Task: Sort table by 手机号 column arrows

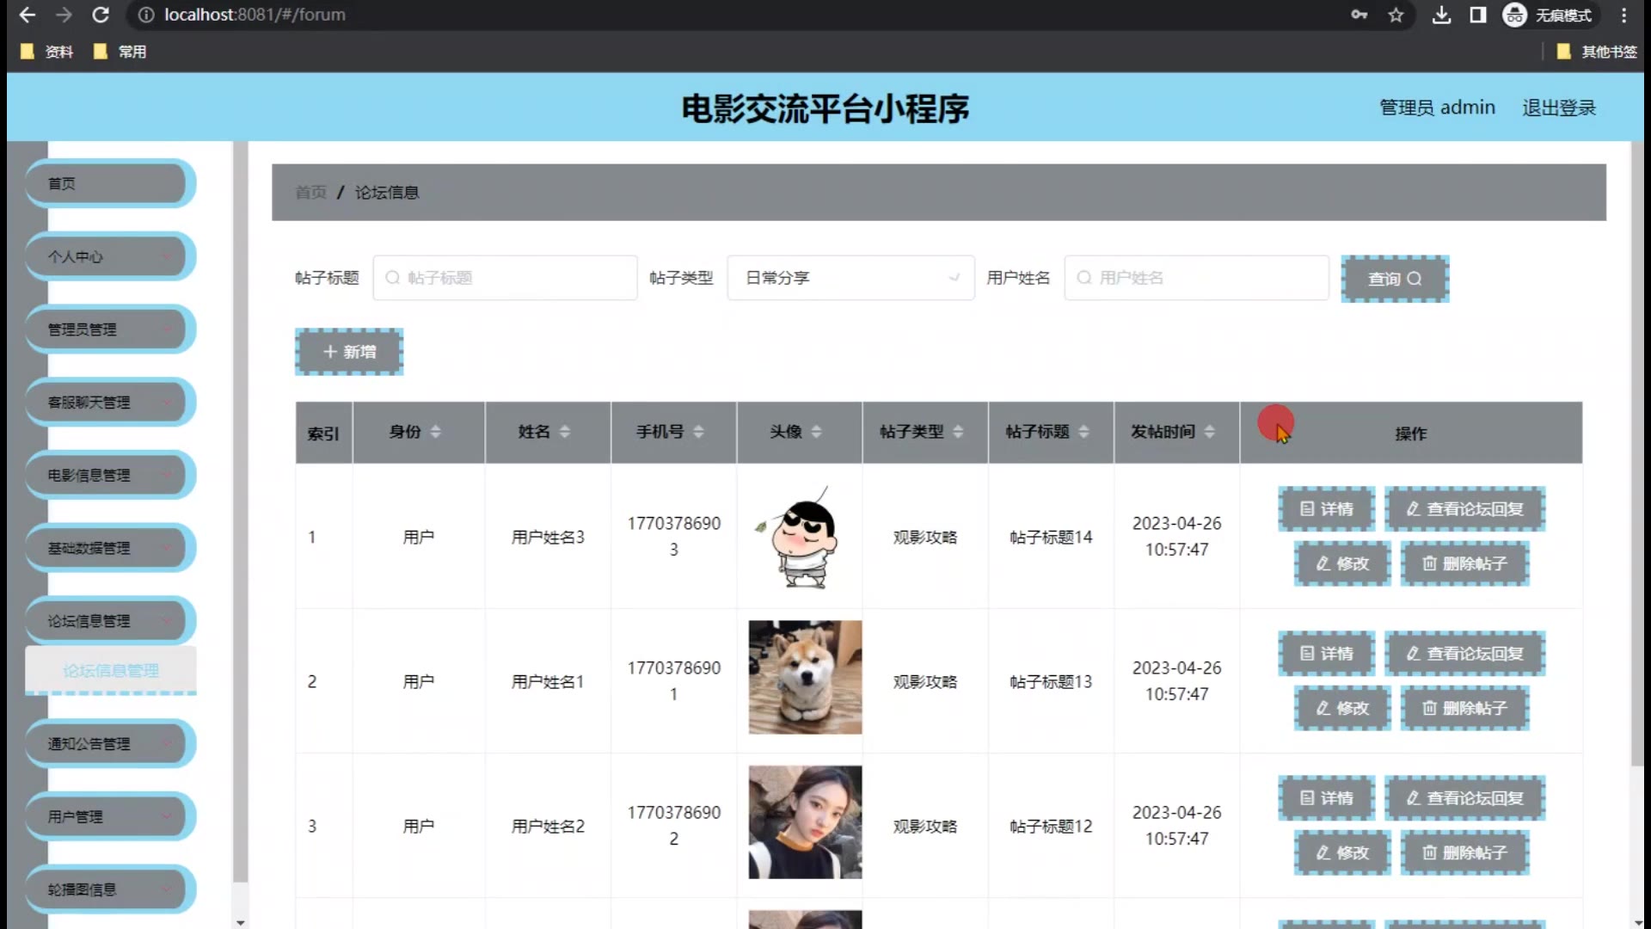Action: [x=698, y=432]
